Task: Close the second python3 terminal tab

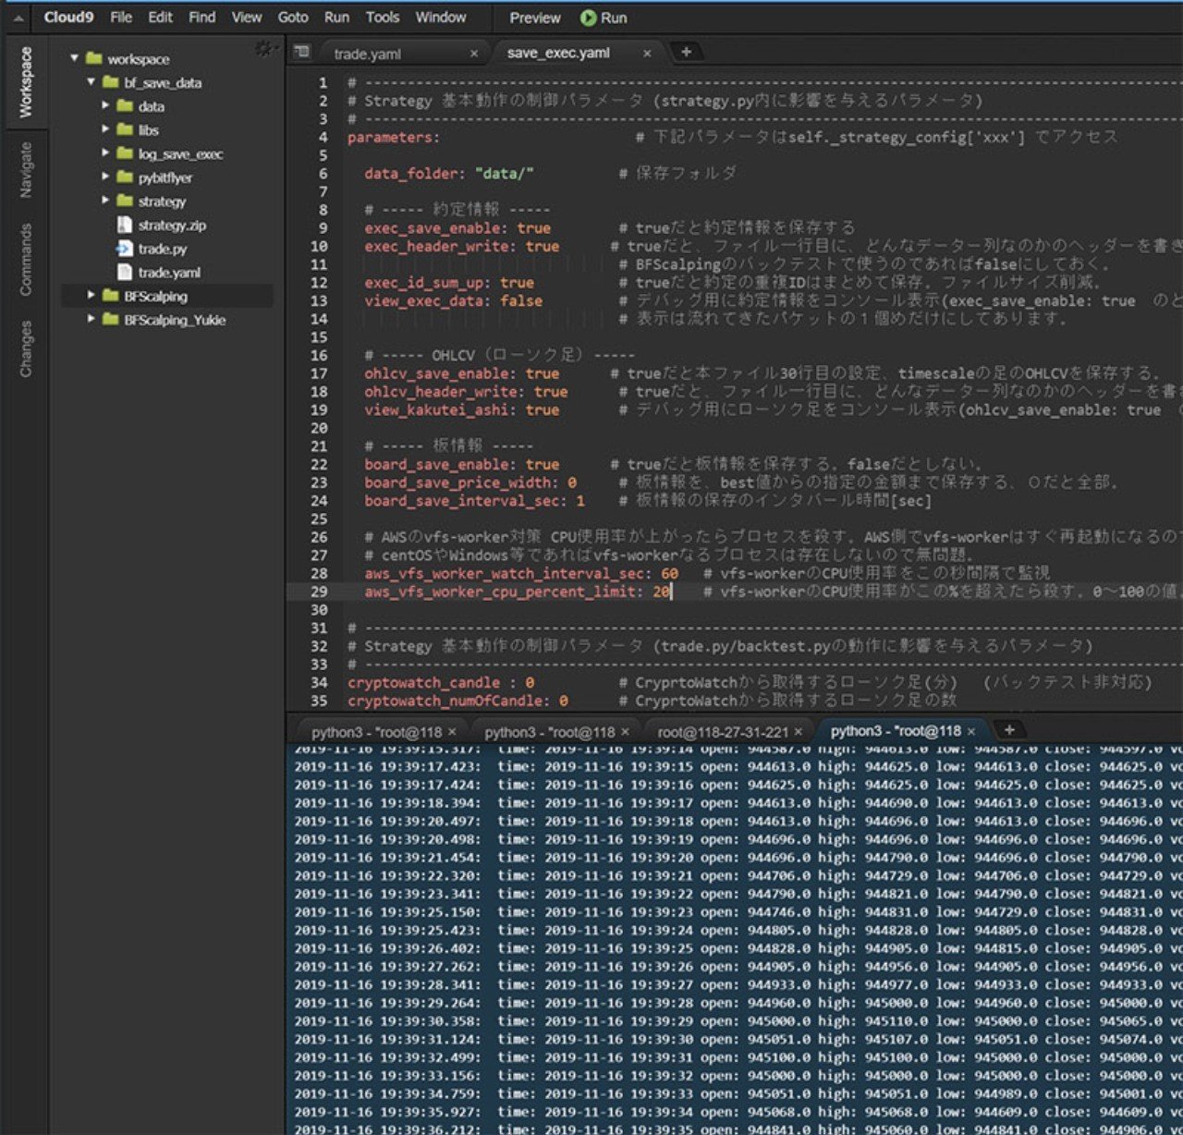Action: click(x=625, y=731)
